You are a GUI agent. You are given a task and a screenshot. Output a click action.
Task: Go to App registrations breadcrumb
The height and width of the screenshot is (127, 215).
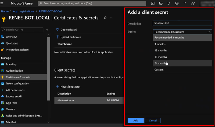click(x=24, y=11)
